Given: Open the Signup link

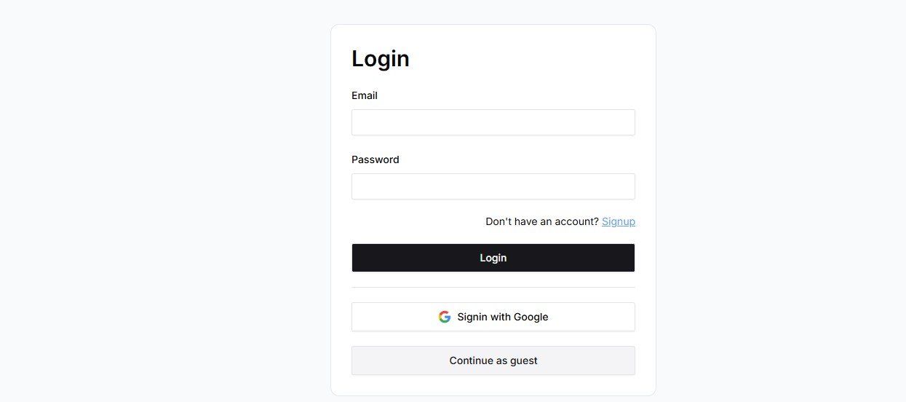Looking at the screenshot, I should pyautogui.click(x=618, y=221).
